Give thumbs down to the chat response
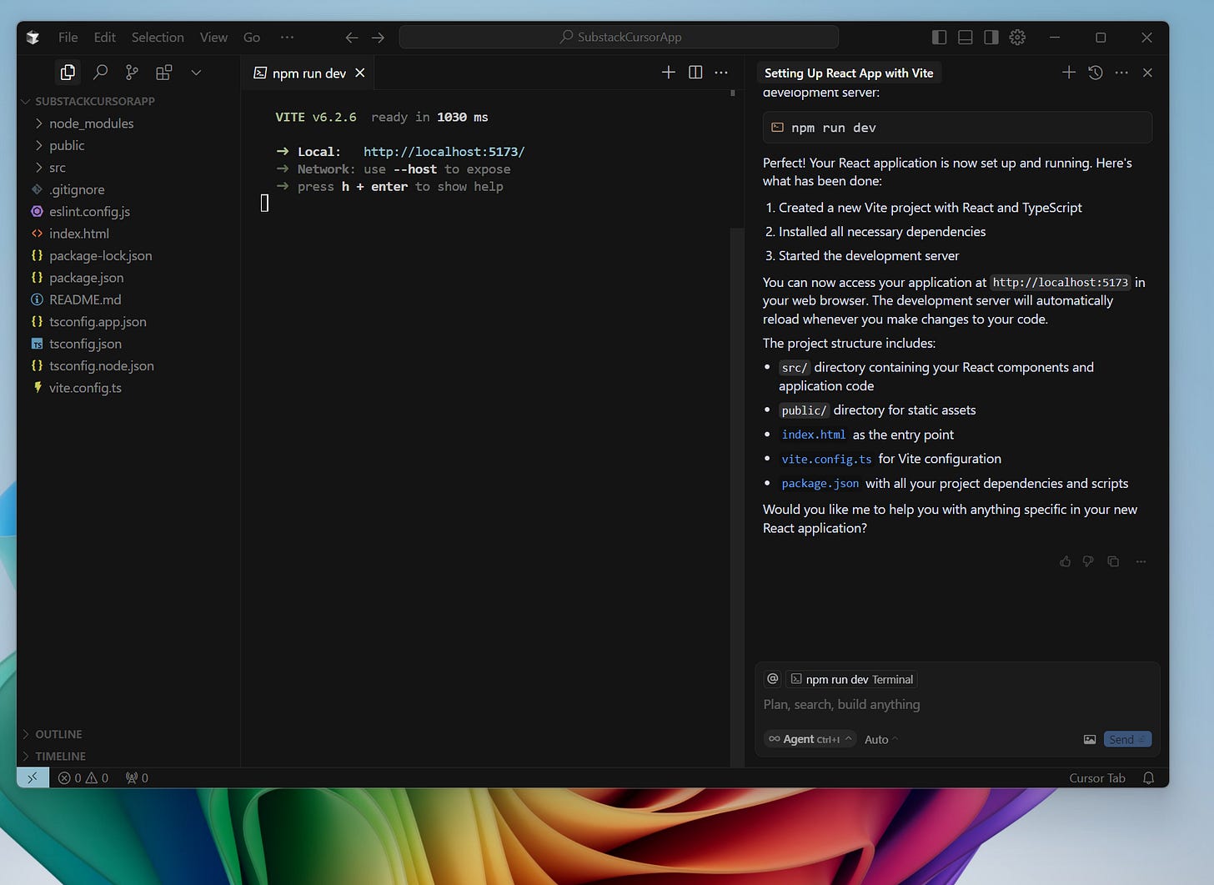The width and height of the screenshot is (1214, 885). (1088, 561)
